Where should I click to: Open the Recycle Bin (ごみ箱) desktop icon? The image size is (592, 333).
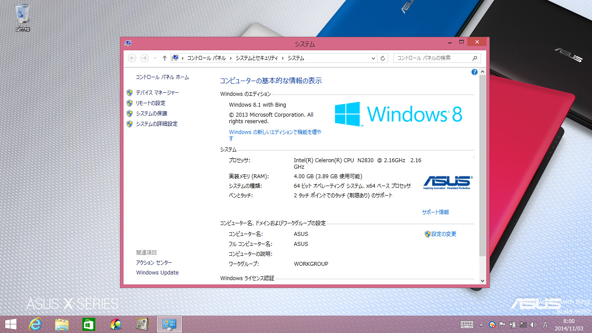tap(23, 17)
